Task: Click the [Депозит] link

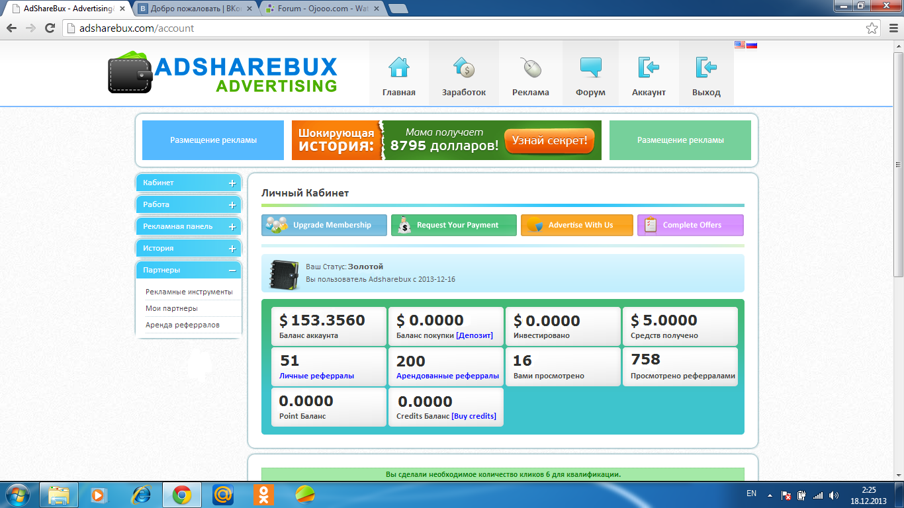Action: tap(475, 335)
